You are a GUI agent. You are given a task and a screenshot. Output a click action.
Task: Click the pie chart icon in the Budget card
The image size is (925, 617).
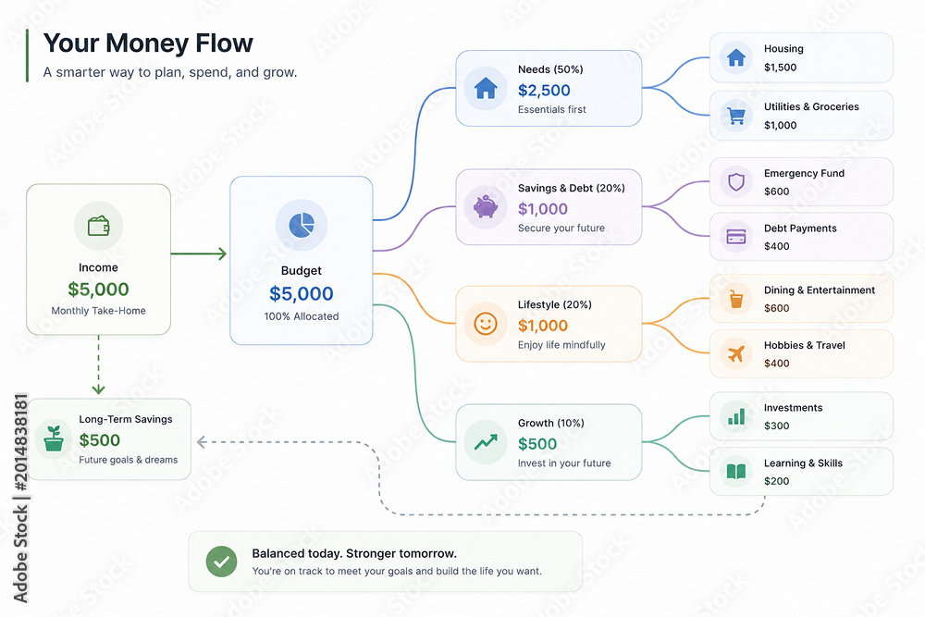coord(302,225)
